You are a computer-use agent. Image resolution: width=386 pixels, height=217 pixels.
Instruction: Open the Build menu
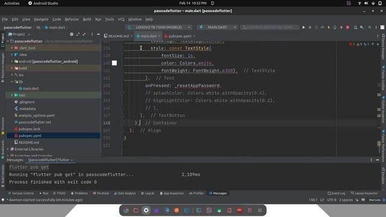[x=87, y=19]
